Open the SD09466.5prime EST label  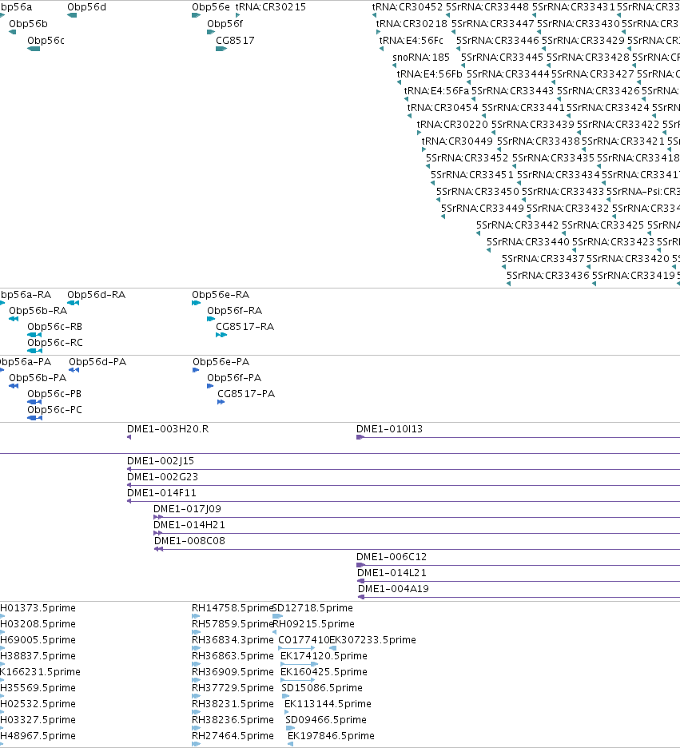[326, 720]
